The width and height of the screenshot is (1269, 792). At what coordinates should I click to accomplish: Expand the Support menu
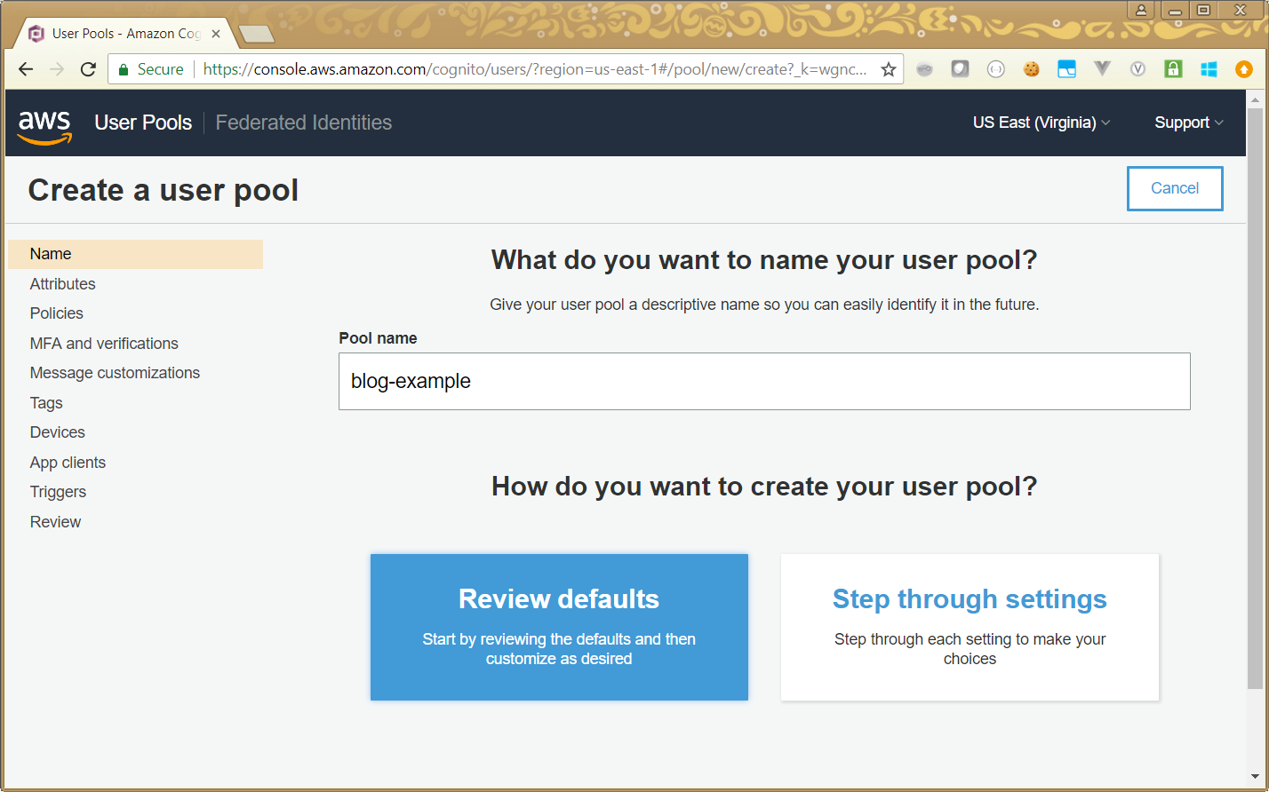tap(1188, 123)
